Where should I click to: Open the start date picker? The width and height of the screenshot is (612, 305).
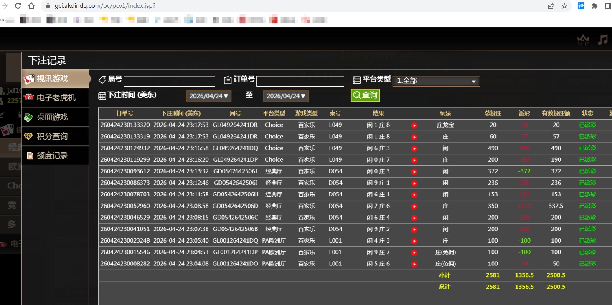pyautogui.click(x=209, y=96)
